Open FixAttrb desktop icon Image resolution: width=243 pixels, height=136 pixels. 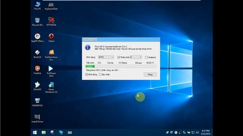[37, 70]
